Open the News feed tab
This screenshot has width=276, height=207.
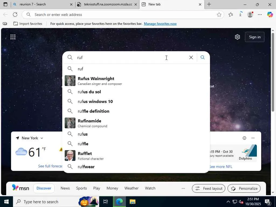pos(65,188)
